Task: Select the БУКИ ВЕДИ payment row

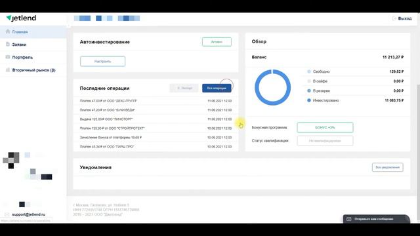Action: tap(156, 110)
